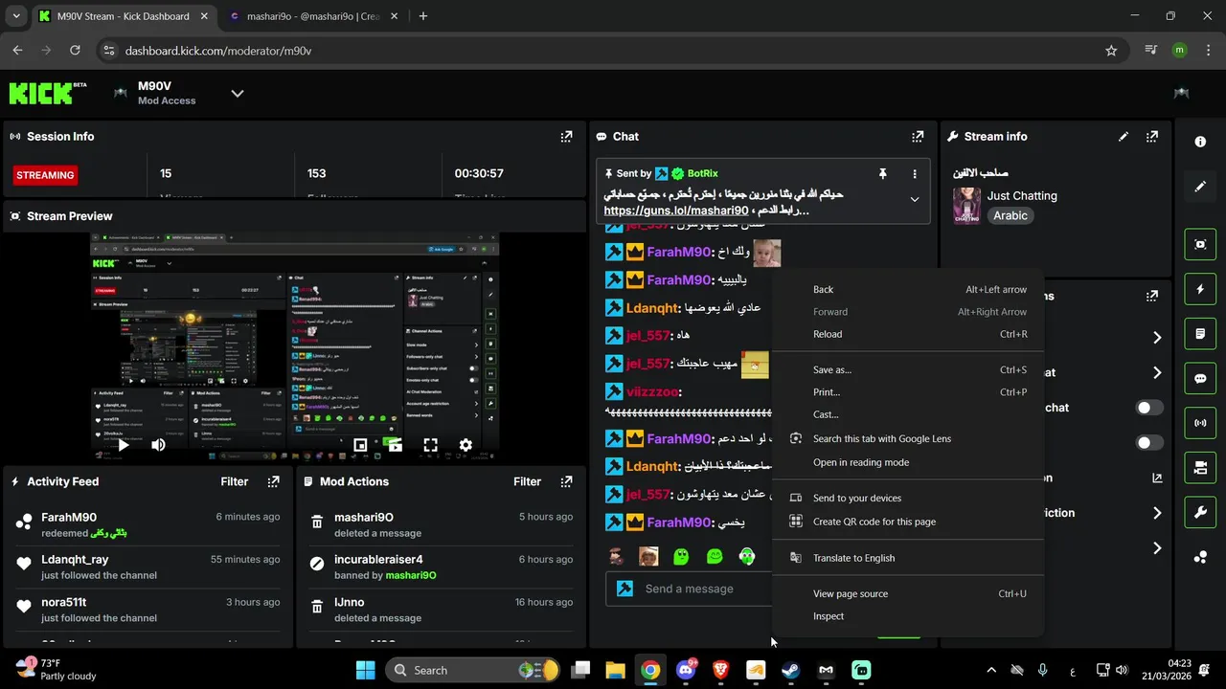The image size is (1226, 689).
Task: Bookmark this page with the star icon
Action: [x=1111, y=51]
